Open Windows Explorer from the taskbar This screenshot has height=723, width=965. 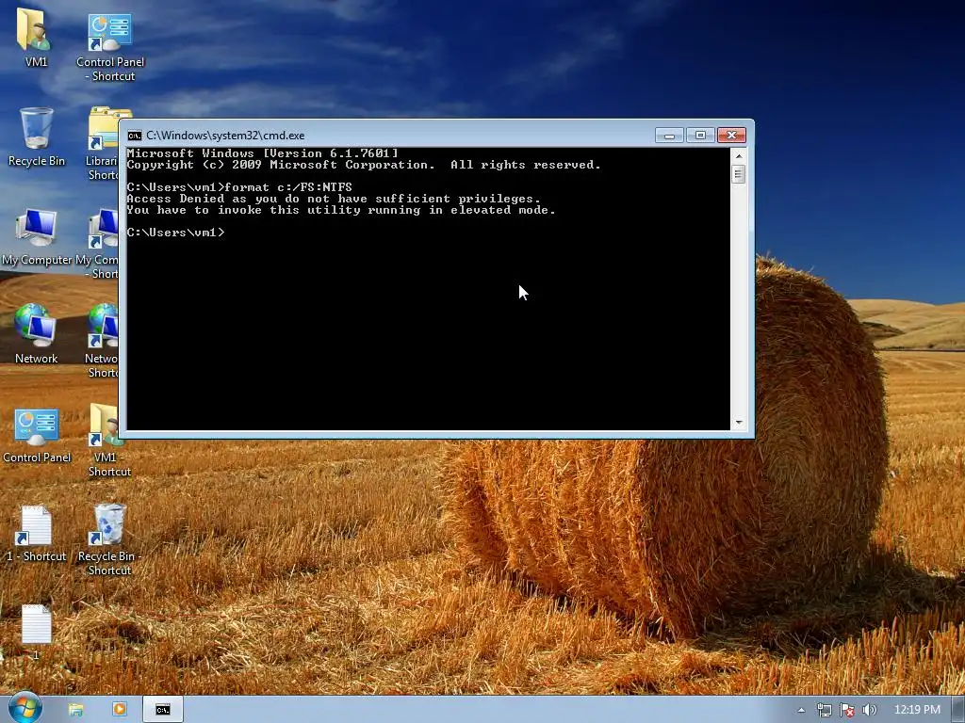pyautogui.click(x=75, y=710)
